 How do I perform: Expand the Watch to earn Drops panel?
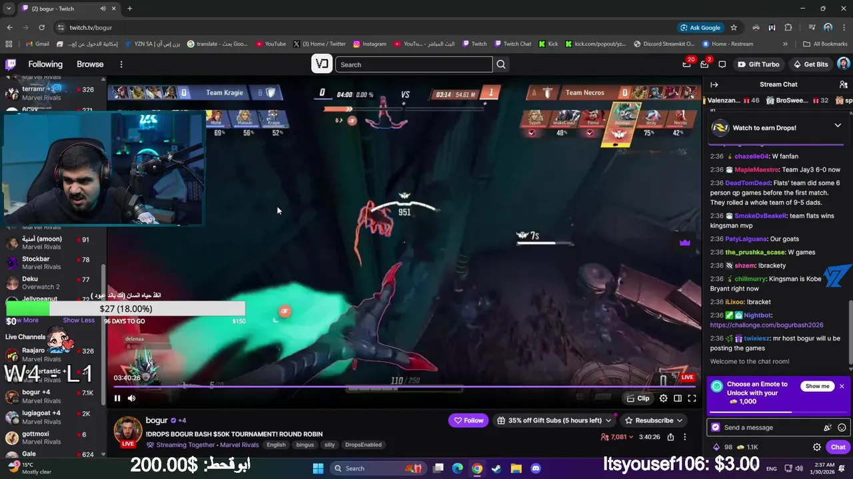click(838, 126)
